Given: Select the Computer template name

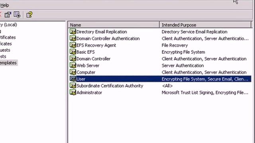Looking at the screenshot, I should tap(86, 72).
